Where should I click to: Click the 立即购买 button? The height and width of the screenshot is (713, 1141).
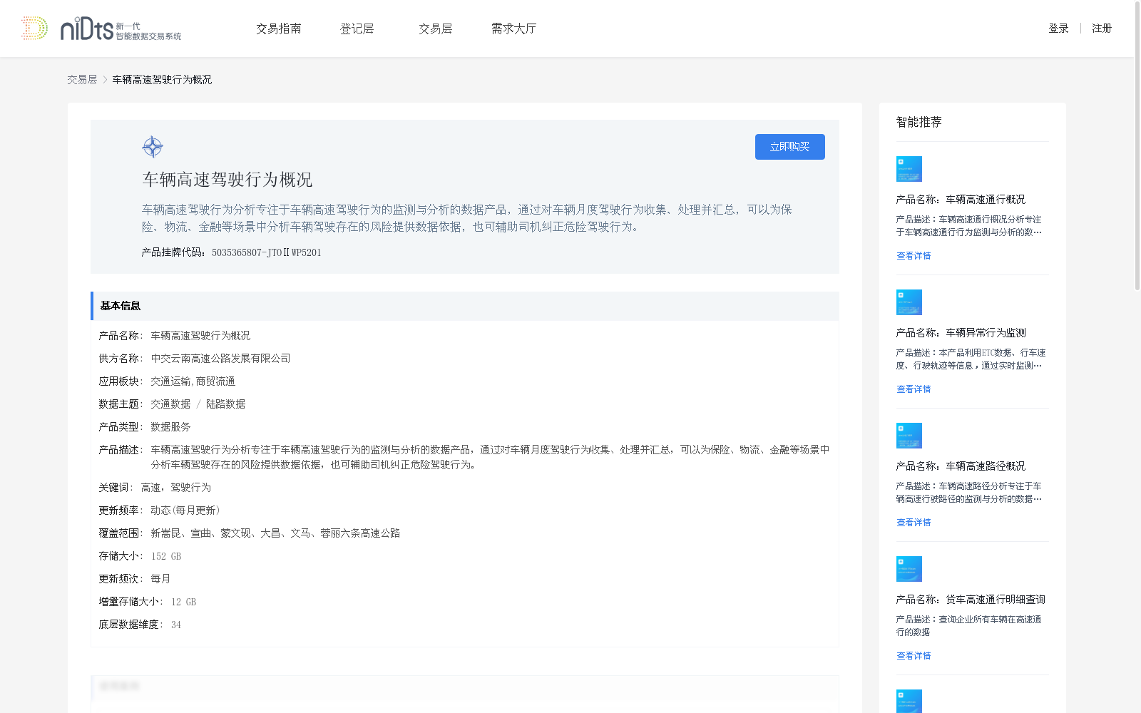[x=790, y=147]
